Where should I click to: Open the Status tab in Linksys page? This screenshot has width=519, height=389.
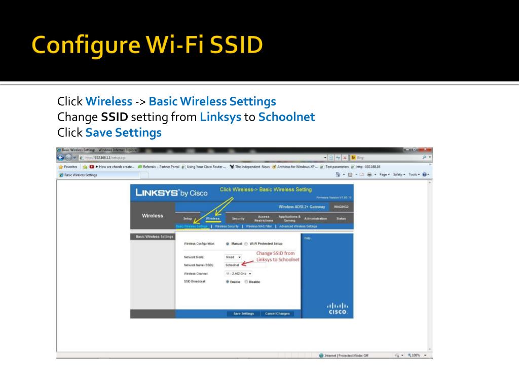click(x=341, y=218)
